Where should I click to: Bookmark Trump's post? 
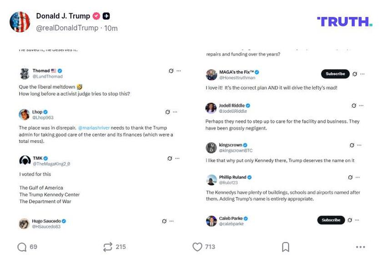click(286, 246)
